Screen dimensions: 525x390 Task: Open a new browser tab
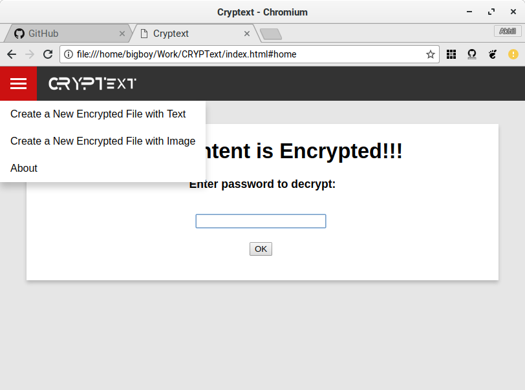point(271,34)
